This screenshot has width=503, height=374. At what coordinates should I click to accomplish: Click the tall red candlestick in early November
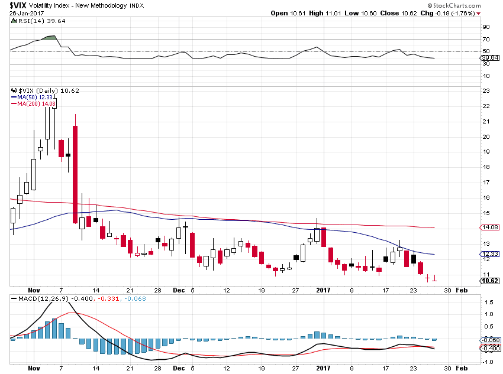(75, 174)
